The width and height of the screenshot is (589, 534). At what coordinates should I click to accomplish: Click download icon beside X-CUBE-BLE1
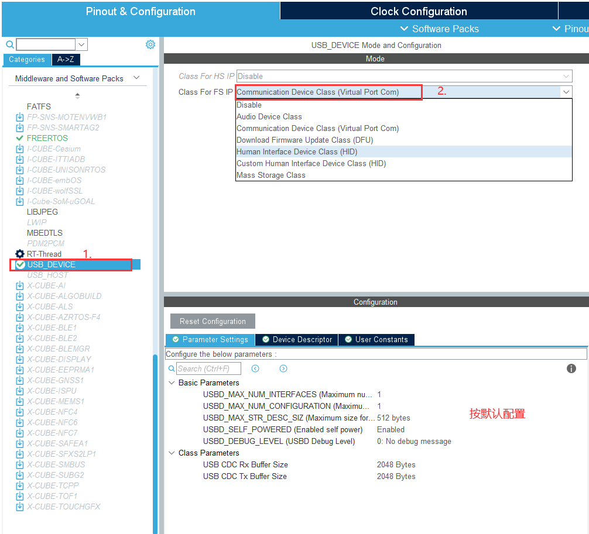pyautogui.click(x=20, y=328)
